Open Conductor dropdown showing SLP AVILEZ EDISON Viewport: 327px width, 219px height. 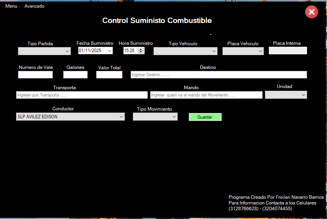click(121, 117)
